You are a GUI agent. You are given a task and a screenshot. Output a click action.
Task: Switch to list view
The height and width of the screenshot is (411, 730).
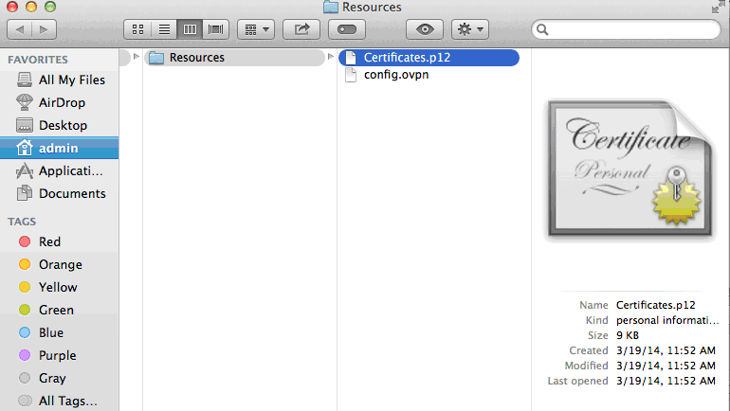click(164, 29)
